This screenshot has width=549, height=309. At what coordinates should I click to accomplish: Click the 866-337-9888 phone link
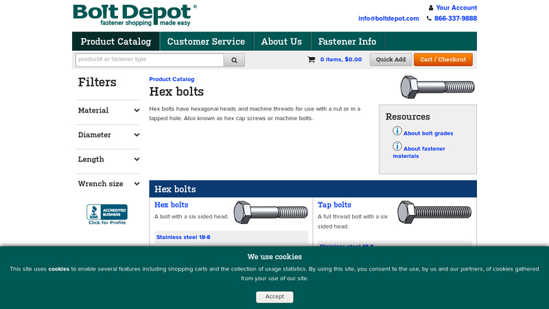pos(456,19)
